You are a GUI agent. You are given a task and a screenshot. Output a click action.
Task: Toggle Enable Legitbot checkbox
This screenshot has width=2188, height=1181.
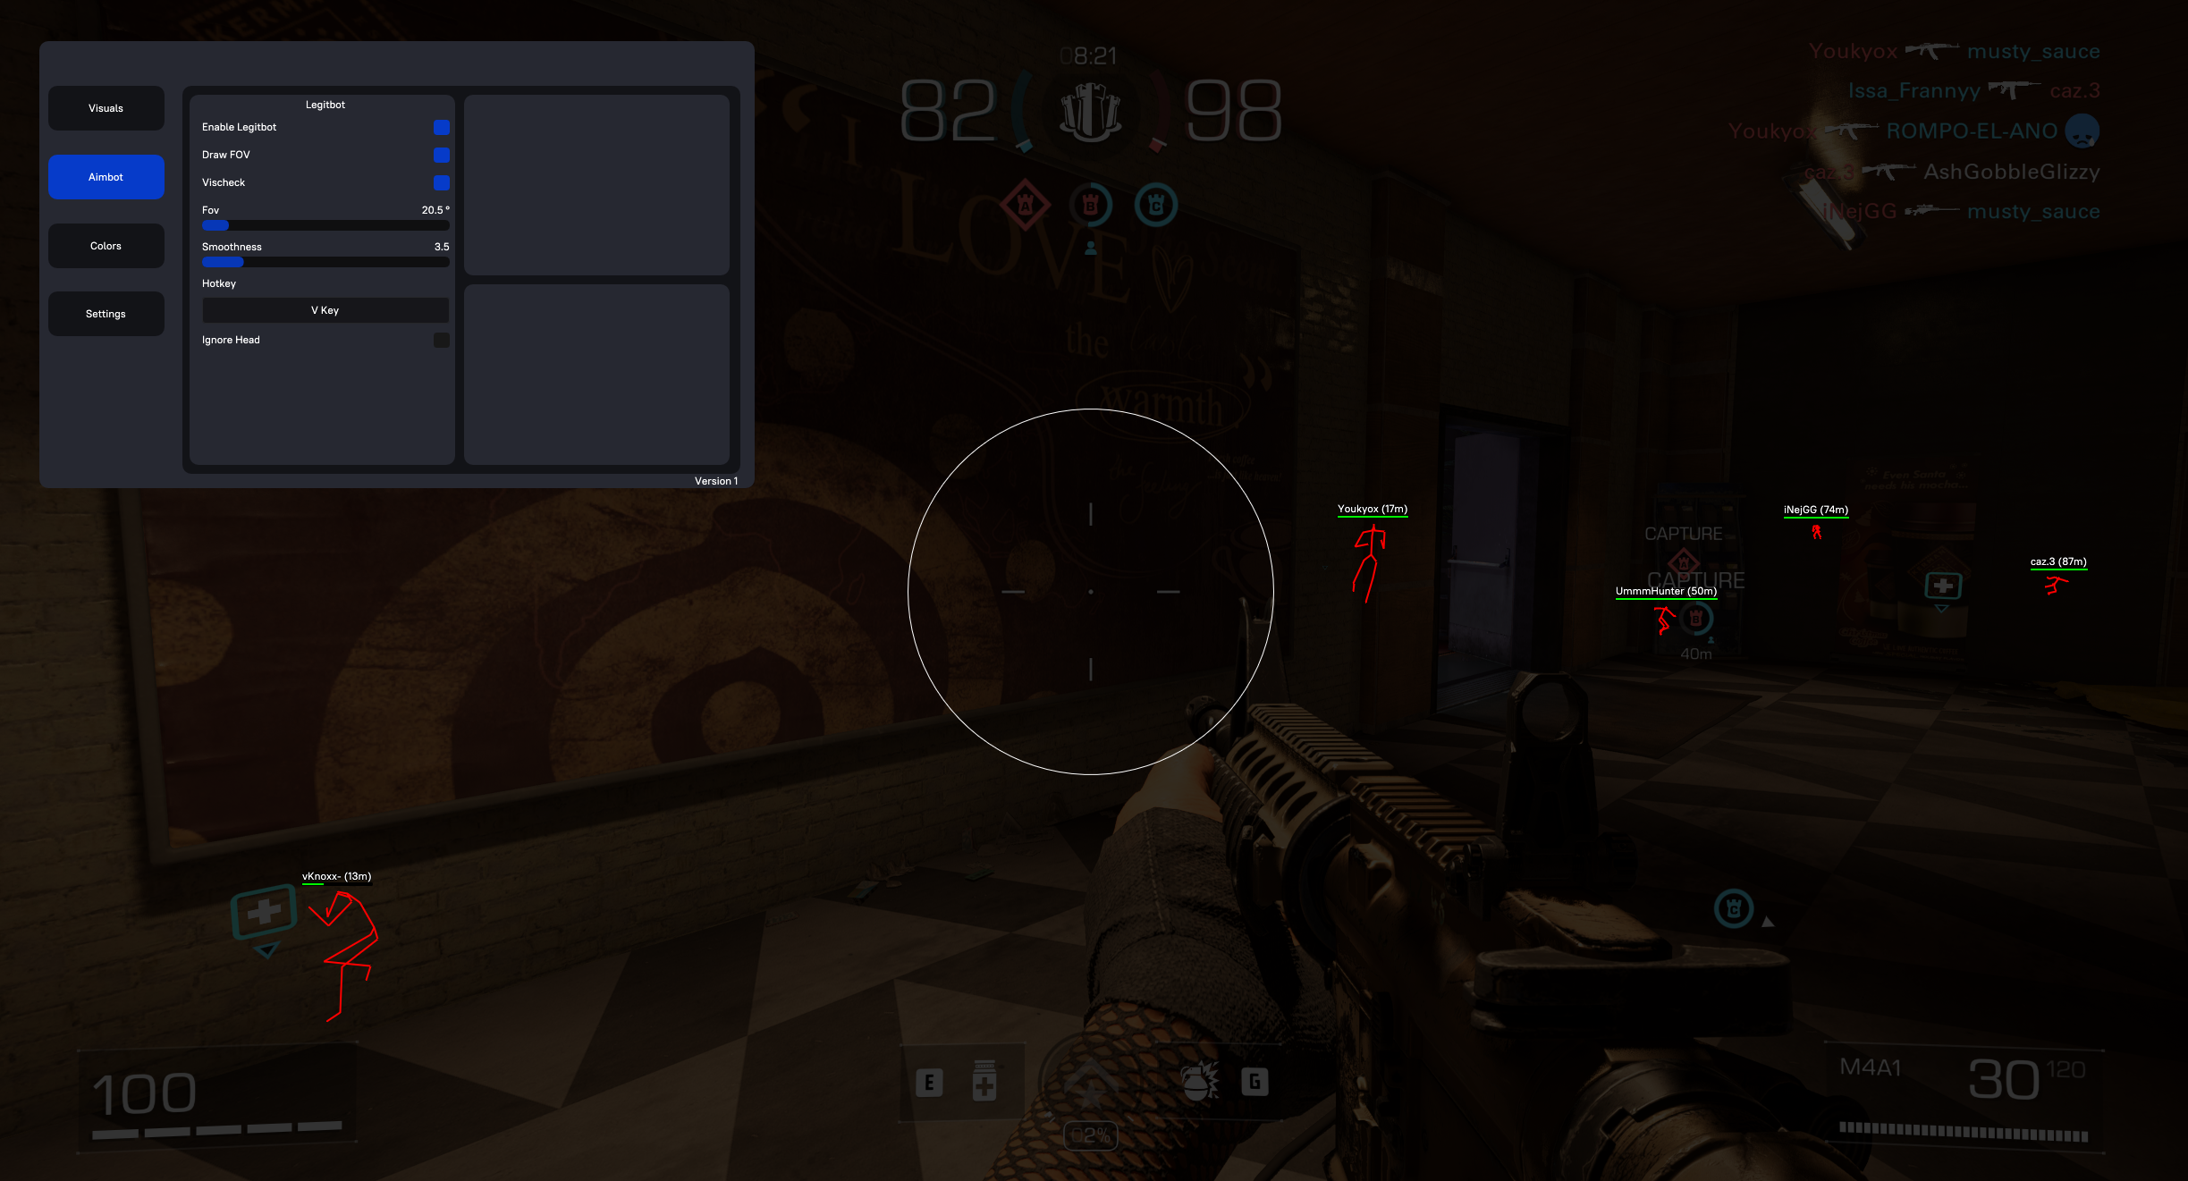[x=442, y=127]
